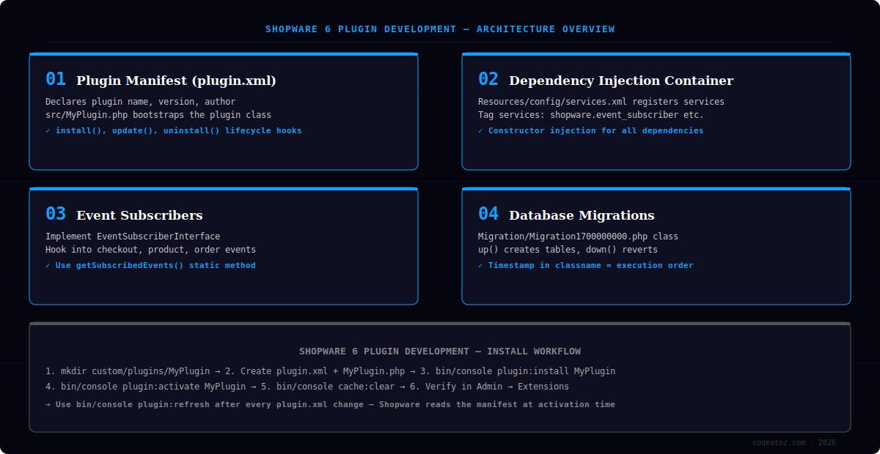Click 'Resources/config/services.xml registers services' line
The image size is (880, 454).
coord(601,102)
